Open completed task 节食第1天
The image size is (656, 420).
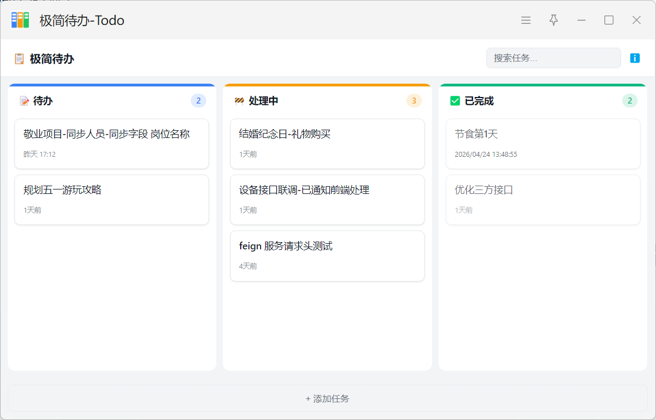click(543, 144)
